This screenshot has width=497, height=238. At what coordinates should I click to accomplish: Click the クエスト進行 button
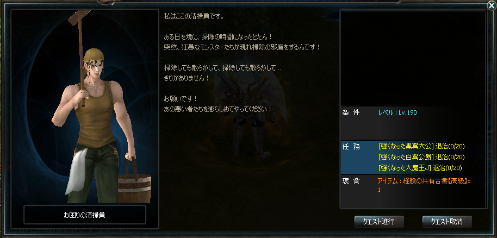click(x=379, y=222)
